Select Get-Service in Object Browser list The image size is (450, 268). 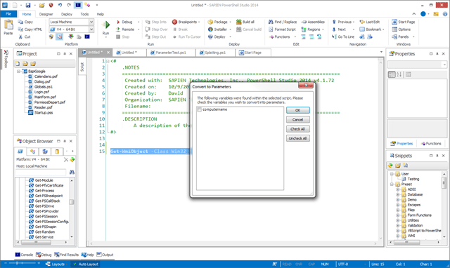tap(44, 237)
